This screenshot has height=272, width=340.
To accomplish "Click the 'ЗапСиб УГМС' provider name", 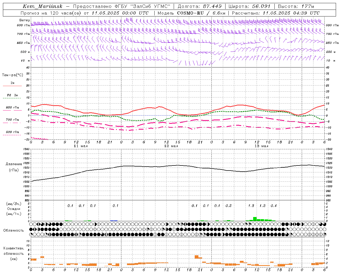I will click(x=151, y=6).
